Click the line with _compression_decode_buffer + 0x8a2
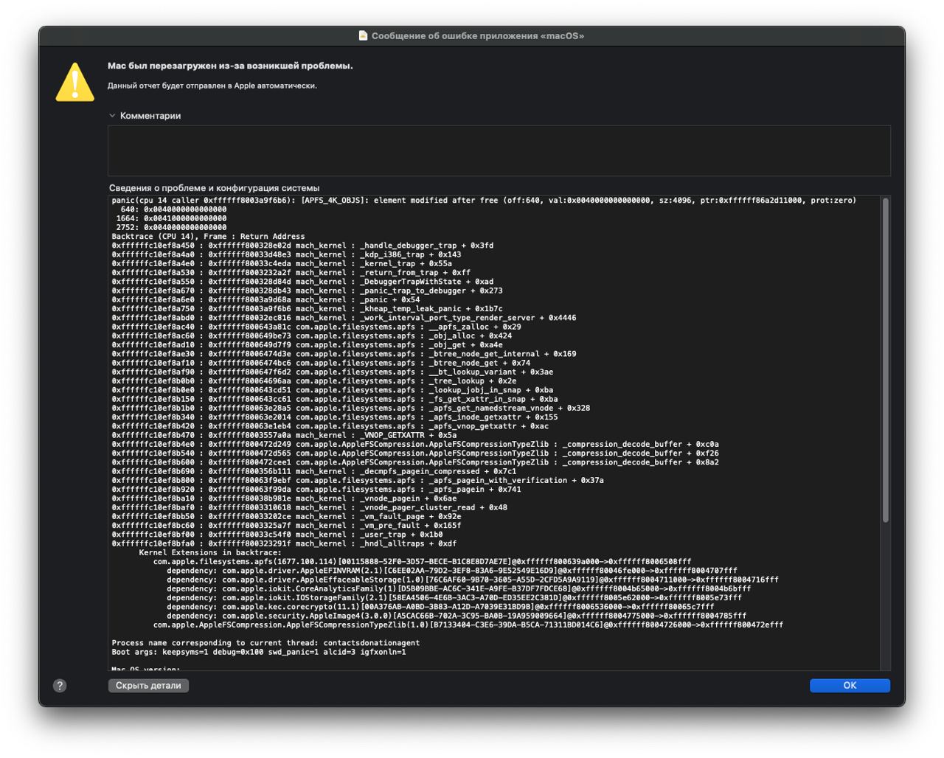Screen dimensions: 944x758 click(415, 462)
